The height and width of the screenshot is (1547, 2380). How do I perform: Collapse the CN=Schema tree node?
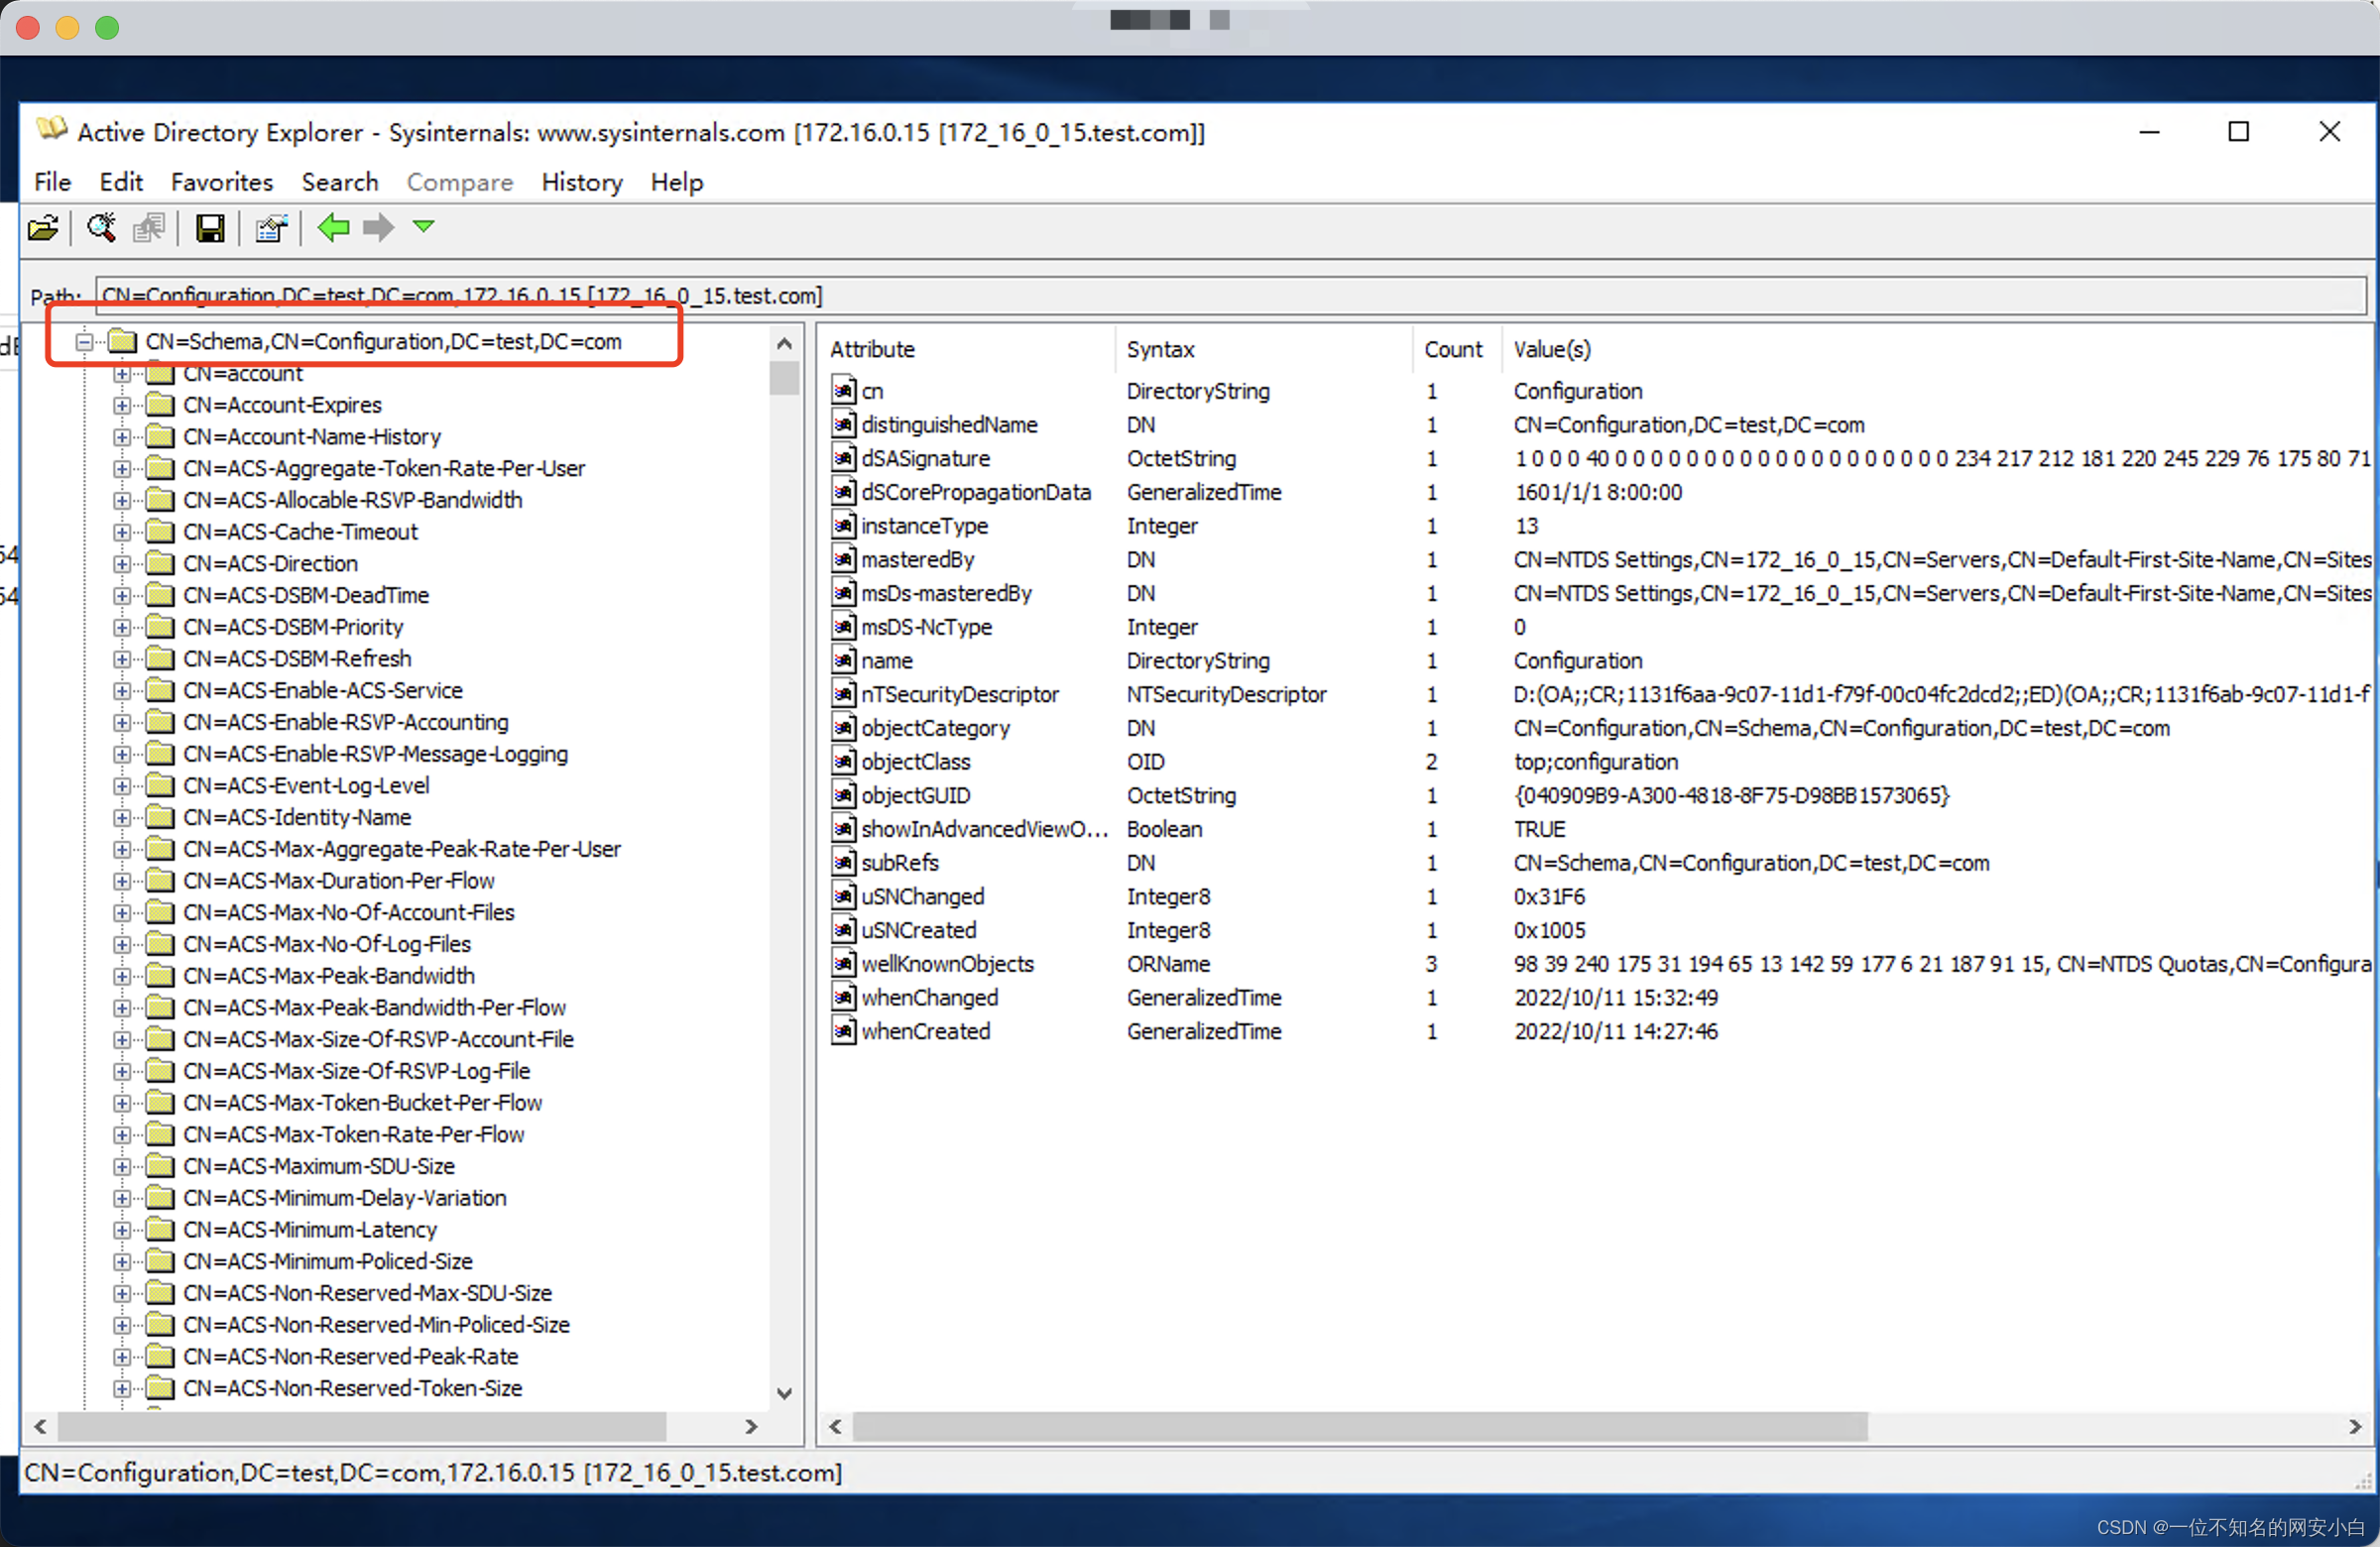(85, 342)
